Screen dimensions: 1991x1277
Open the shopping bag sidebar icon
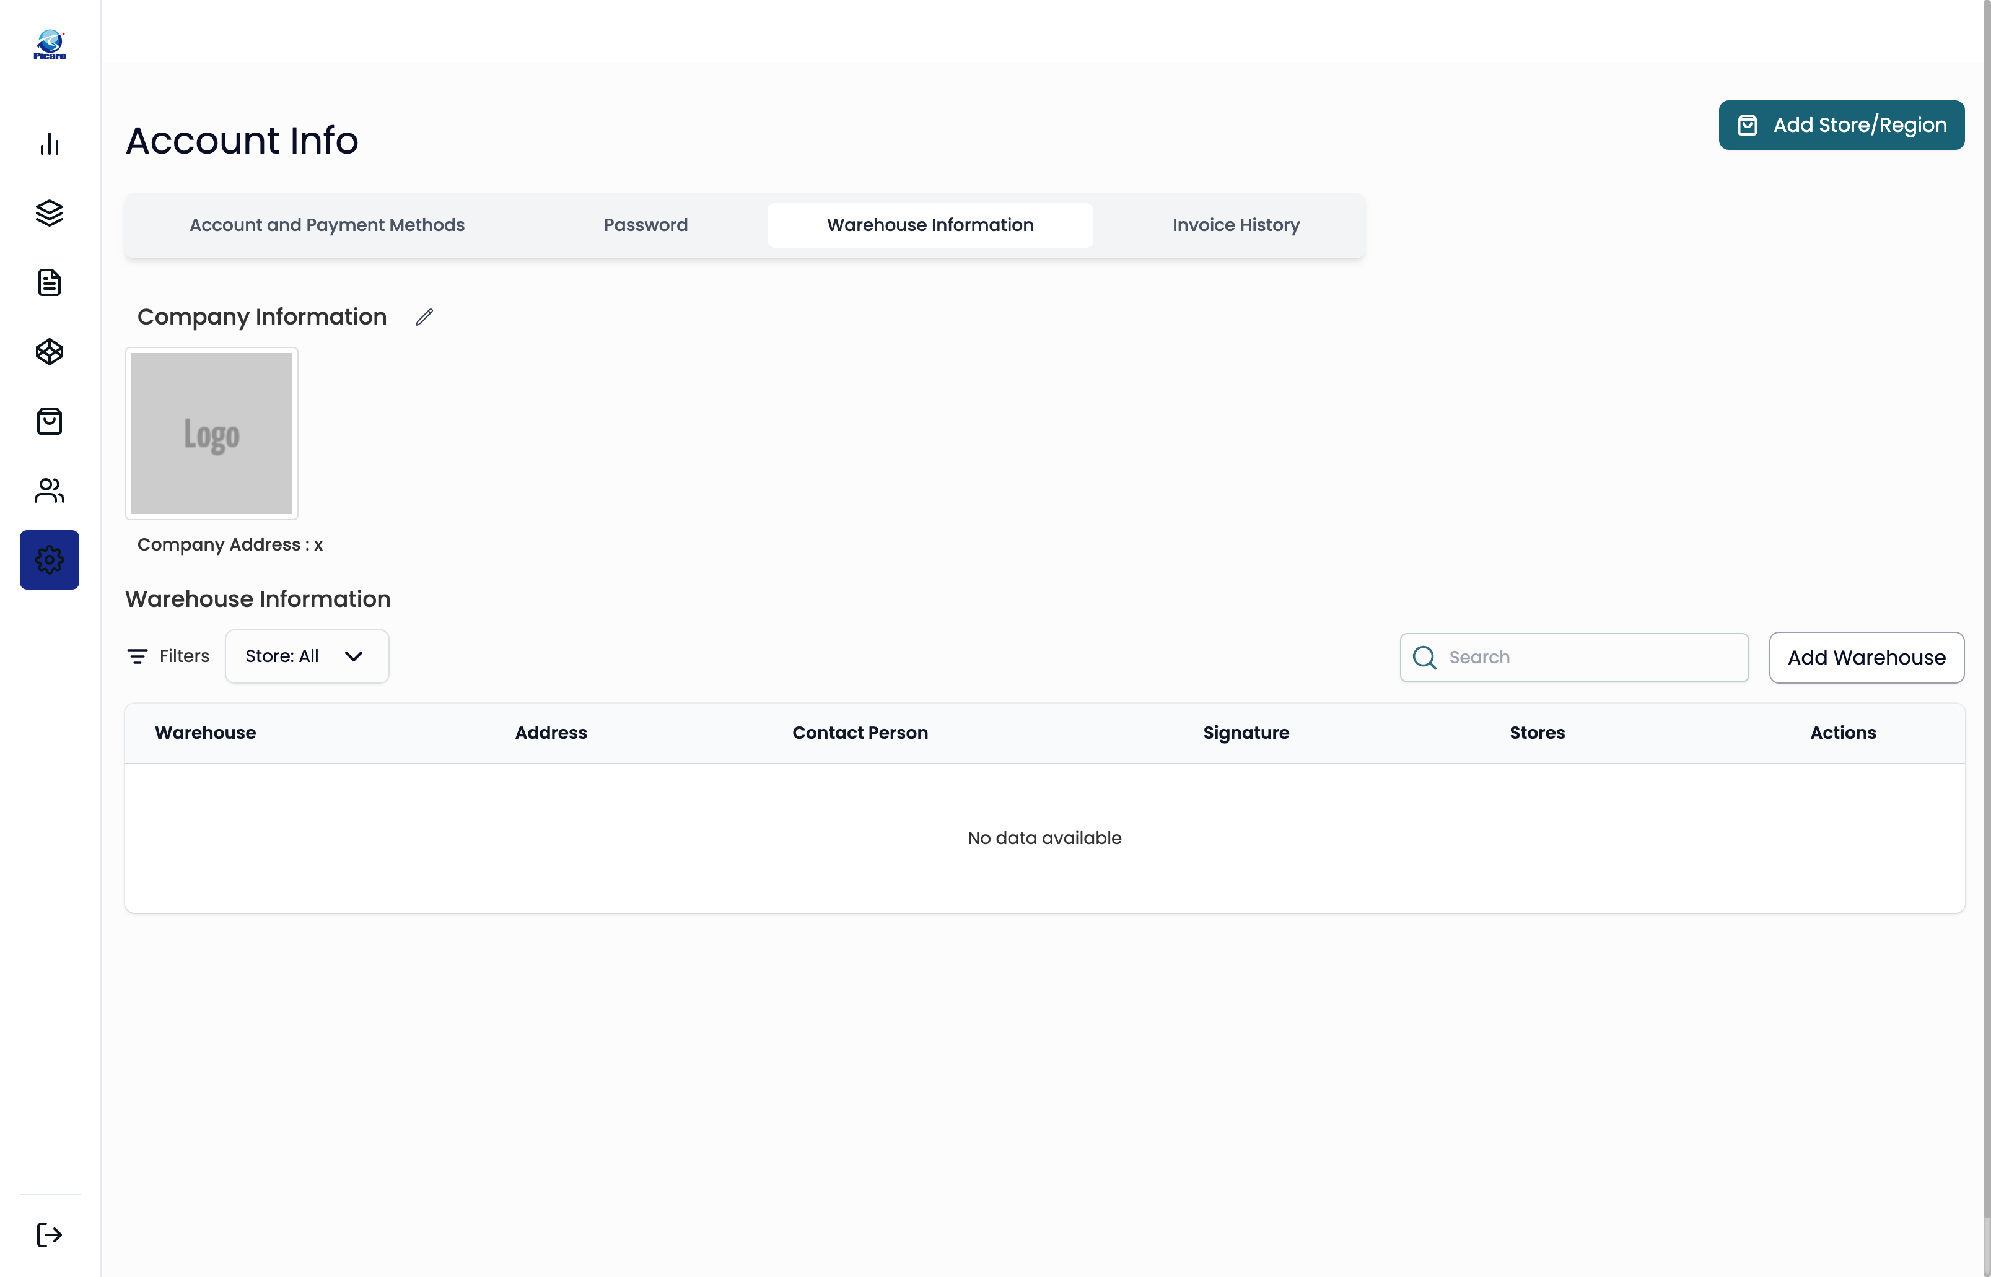(x=50, y=421)
